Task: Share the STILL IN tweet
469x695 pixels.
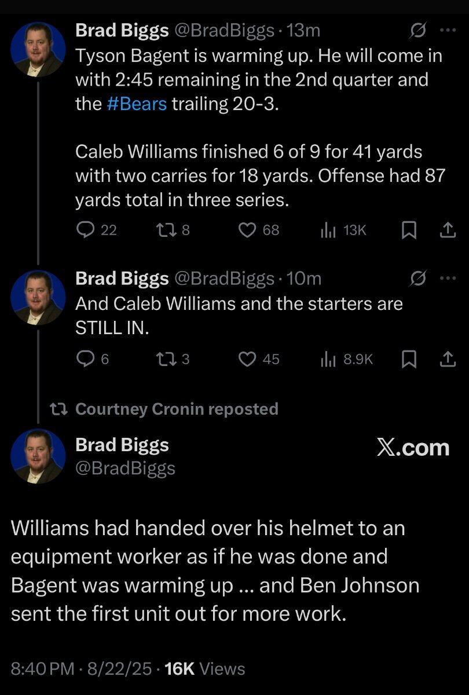Action: (446, 360)
